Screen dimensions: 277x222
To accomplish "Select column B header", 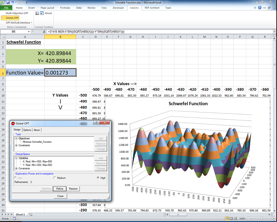I will 60,37.
